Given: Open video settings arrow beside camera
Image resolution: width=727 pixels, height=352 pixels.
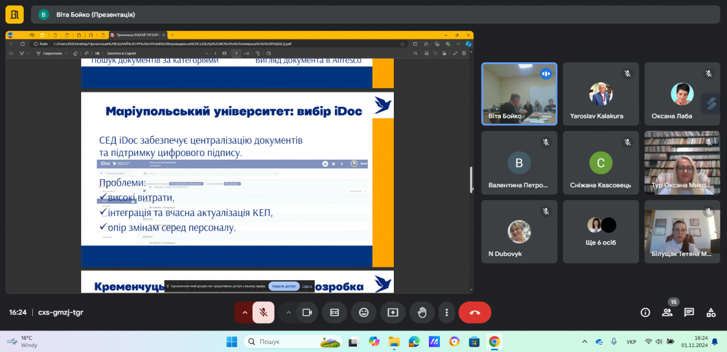Looking at the screenshot, I should pyautogui.click(x=288, y=312).
